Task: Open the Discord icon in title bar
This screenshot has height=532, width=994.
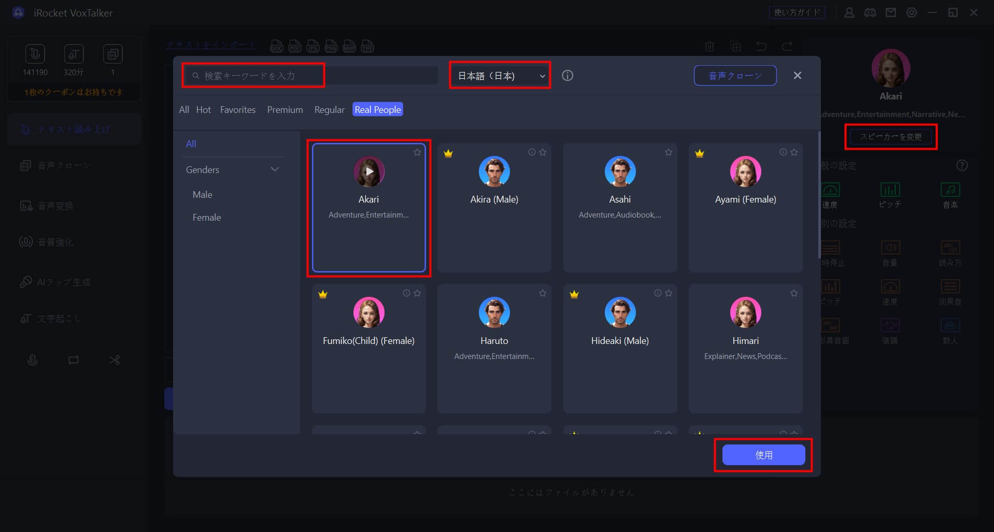Action: [870, 12]
